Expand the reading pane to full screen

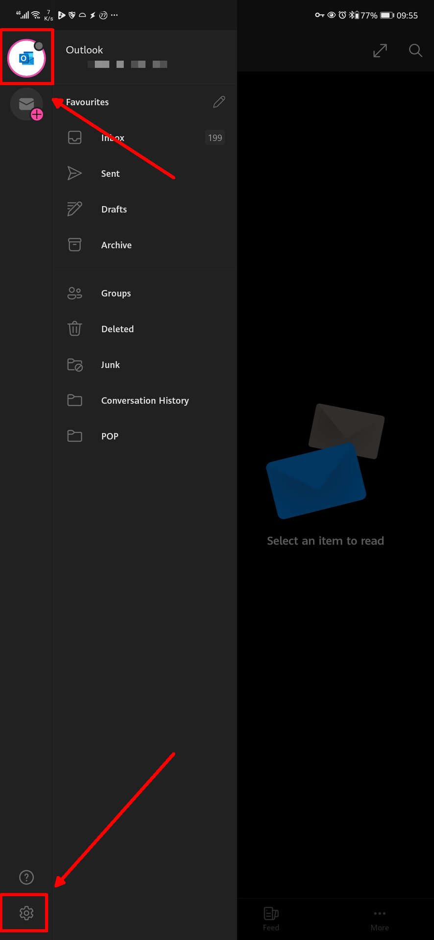pyautogui.click(x=380, y=50)
